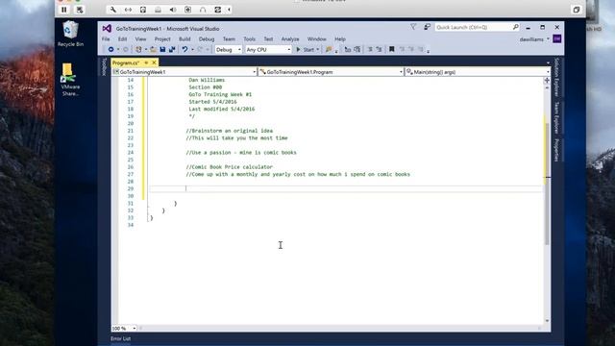The width and height of the screenshot is (615, 346).
Task: Click the Open File toolbar icon
Action: click(x=154, y=50)
